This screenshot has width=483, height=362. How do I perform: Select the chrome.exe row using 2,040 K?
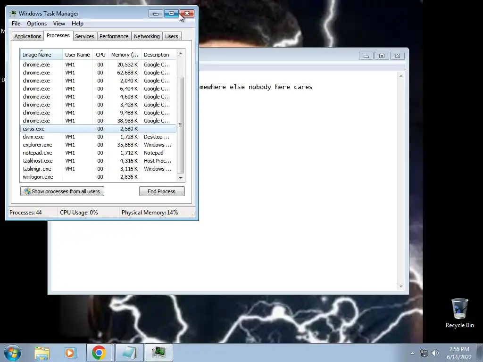pos(98,81)
